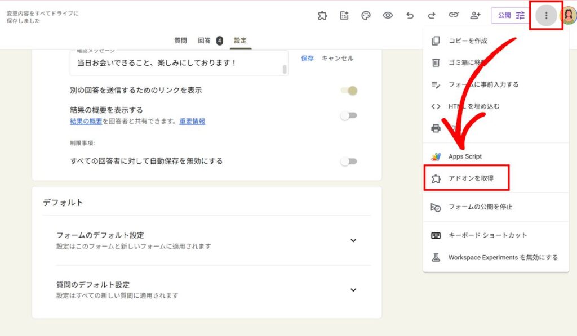Image resolution: width=577 pixels, height=336 pixels.
Task: Enable the 結果の概要を表示する toggle
Action: 349,115
